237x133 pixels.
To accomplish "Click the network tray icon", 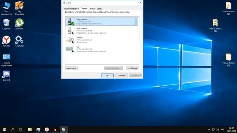I will [x=213, y=130].
